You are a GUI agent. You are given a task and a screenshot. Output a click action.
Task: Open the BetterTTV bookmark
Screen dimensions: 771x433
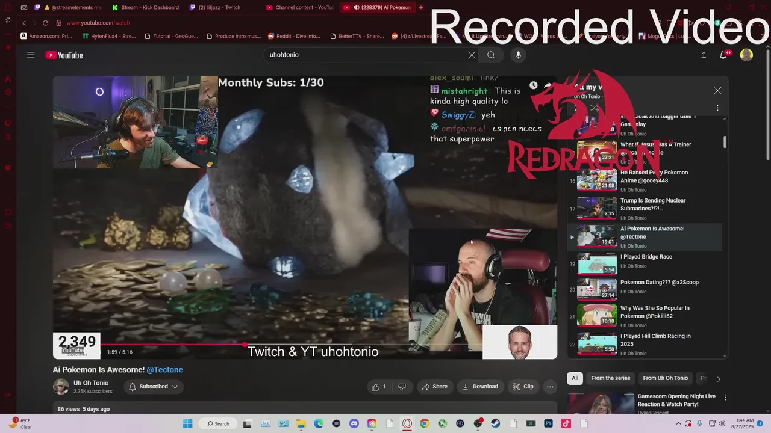[357, 36]
